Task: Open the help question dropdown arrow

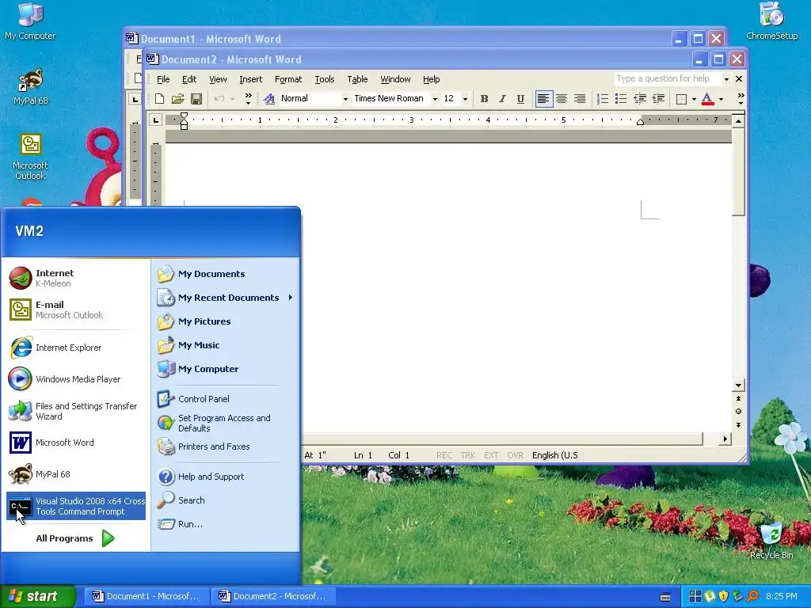Action: point(726,79)
